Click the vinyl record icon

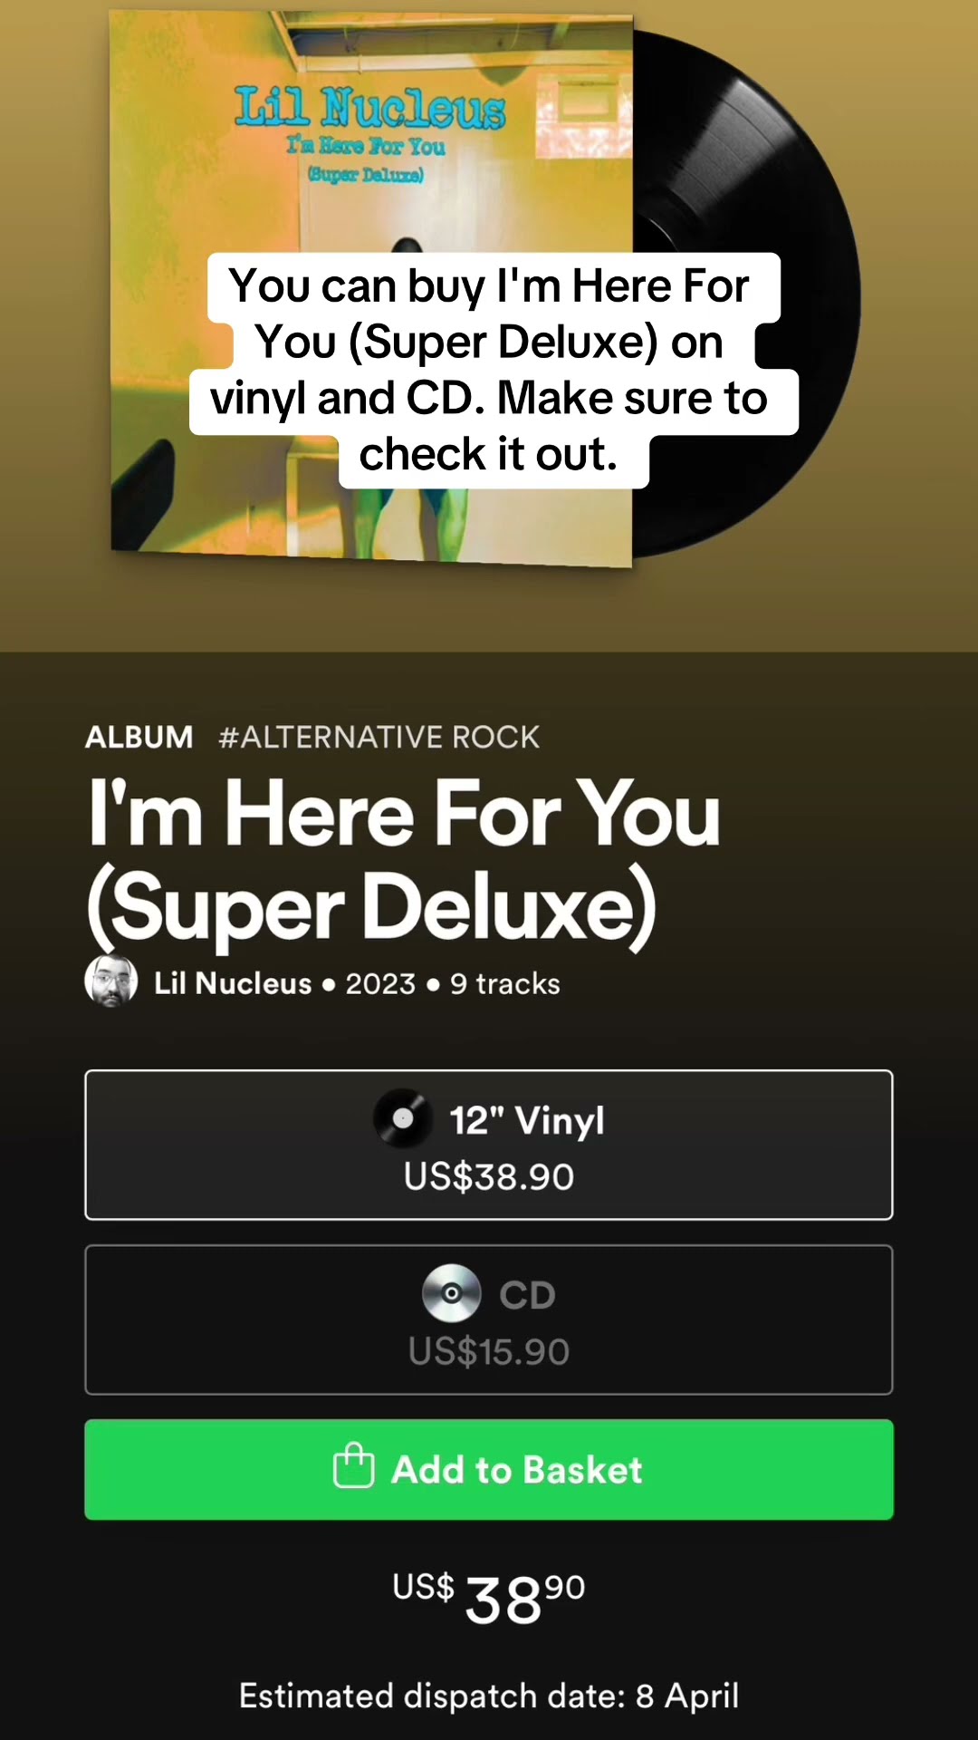402,1118
